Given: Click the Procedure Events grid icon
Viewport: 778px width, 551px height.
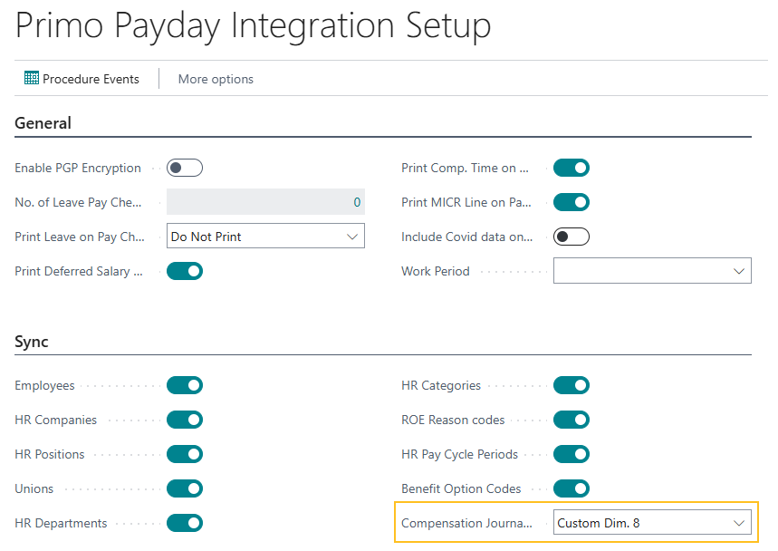Looking at the screenshot, I should click(x=30, y=79).
